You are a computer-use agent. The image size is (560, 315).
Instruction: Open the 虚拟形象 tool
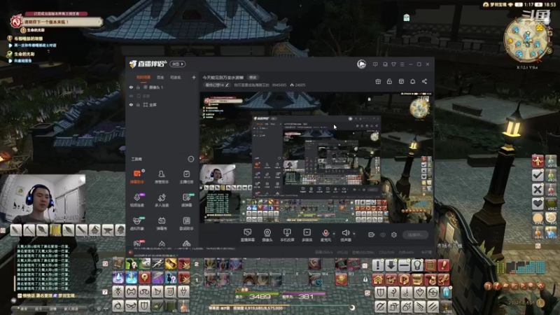pos(136,223)
